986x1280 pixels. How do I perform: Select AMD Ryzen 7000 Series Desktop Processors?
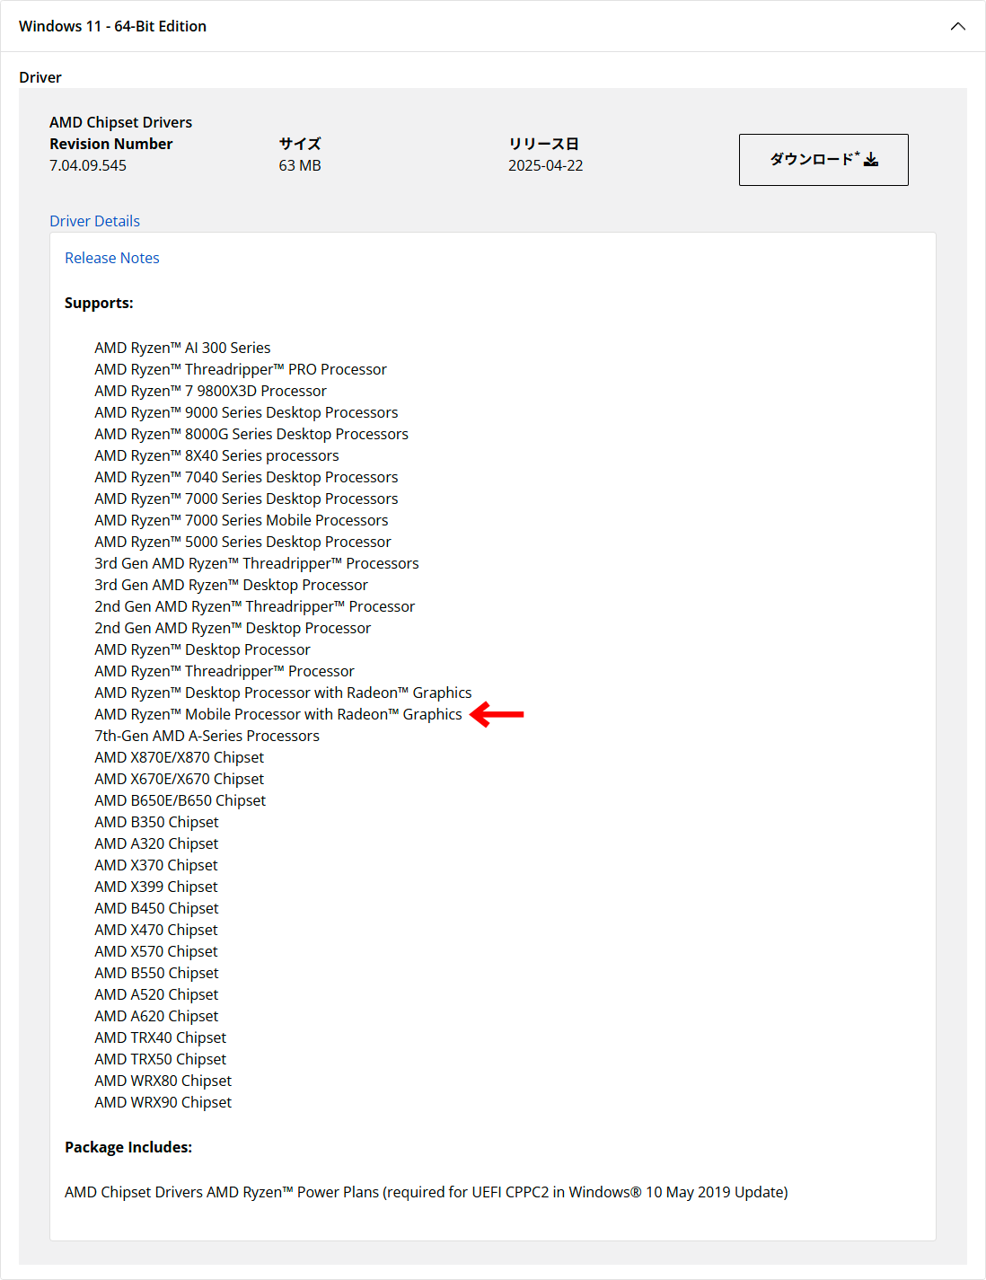246,499
